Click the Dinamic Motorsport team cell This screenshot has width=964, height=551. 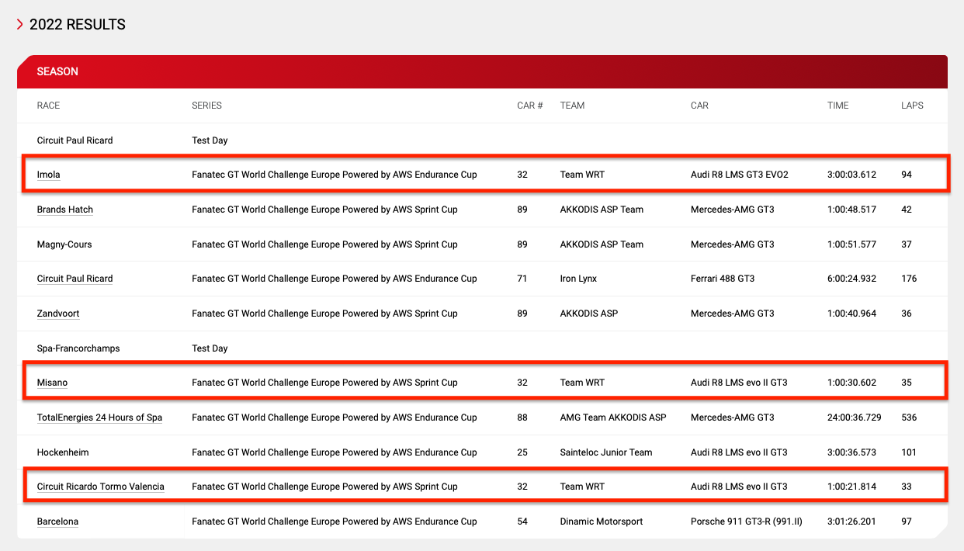602,522
